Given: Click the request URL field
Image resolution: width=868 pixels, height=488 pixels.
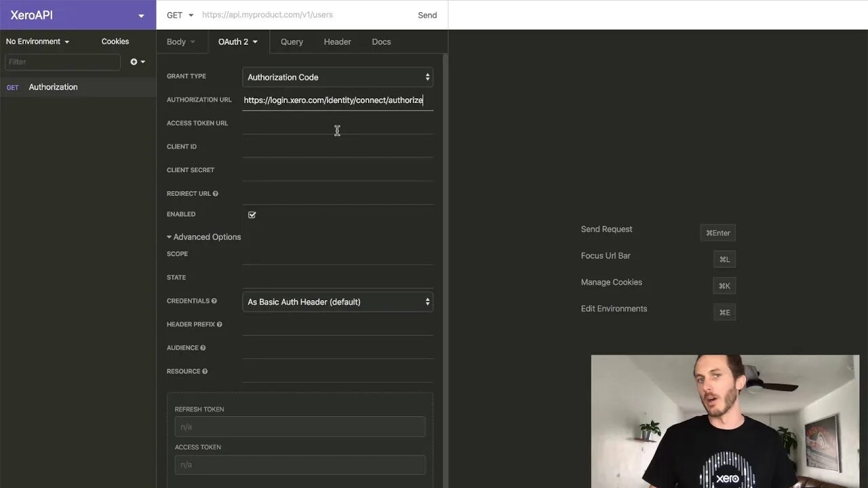Looking at the screenshot, I should [305, 15].
